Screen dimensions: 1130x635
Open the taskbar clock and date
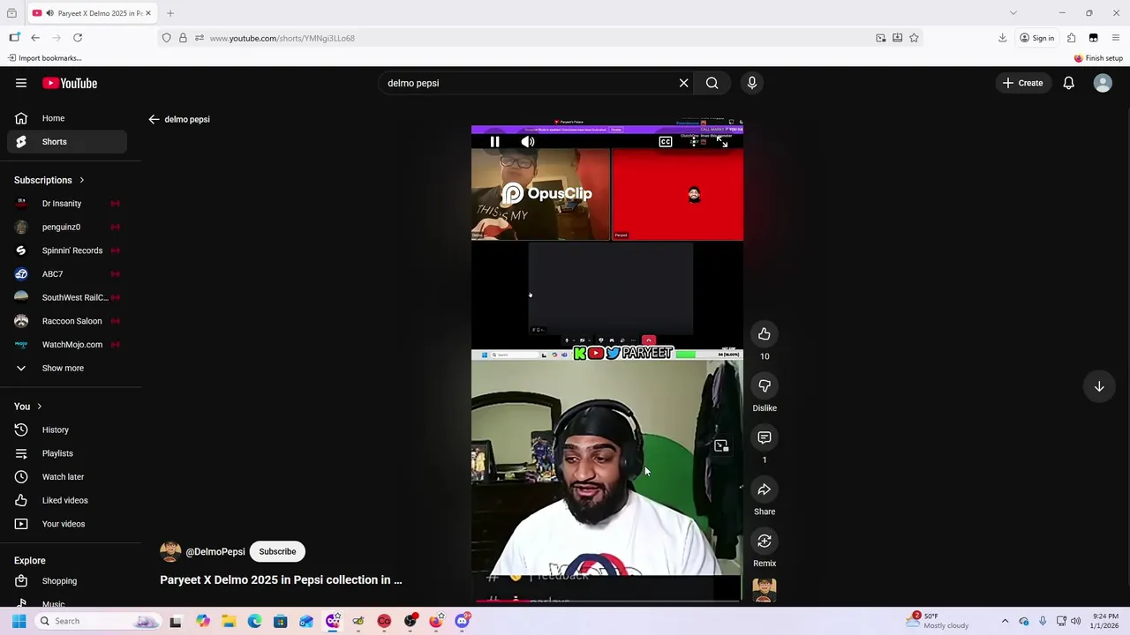[1104, 621]
